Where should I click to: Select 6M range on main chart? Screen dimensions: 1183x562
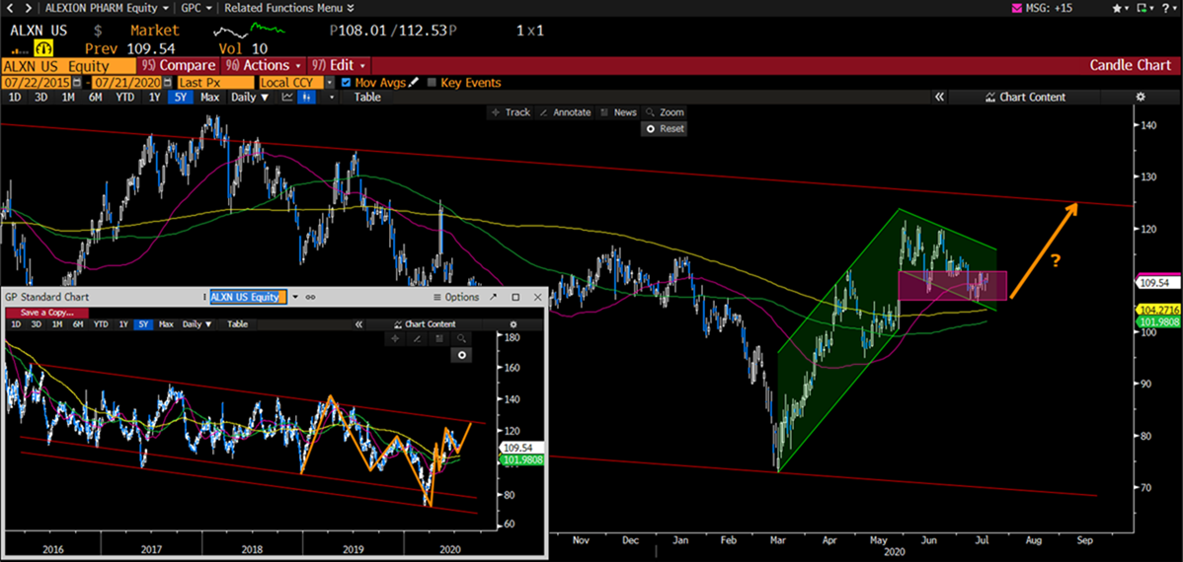(x=95, y=98)
